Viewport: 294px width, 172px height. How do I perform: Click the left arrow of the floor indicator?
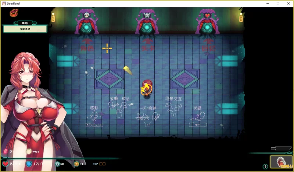click(17, 23)
